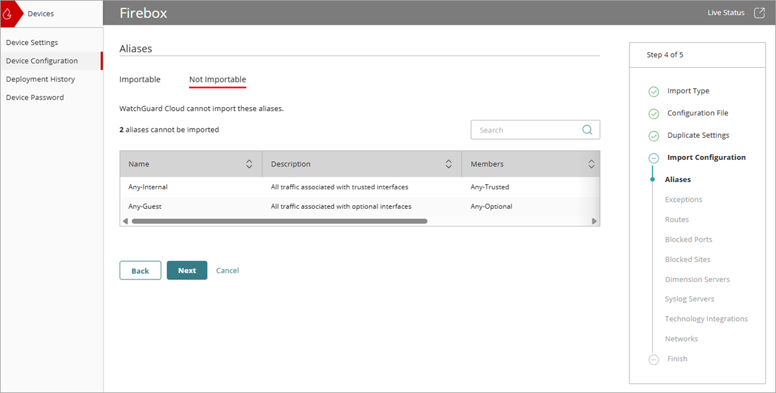This screenshot has width=776, height=393.
Task: Select the Dimension Servers sub-step
Action: tap(697, 279)
